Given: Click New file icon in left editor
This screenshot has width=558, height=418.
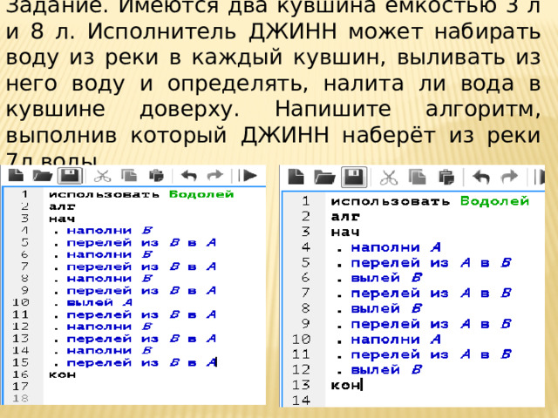Looking at the screenshot, I should [16, 175].
